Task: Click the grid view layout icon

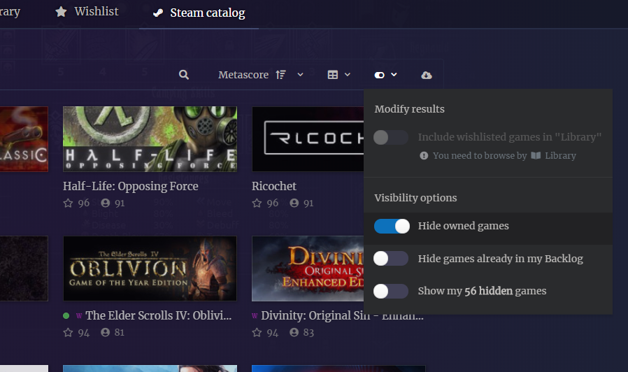Action: click(333, 75)
